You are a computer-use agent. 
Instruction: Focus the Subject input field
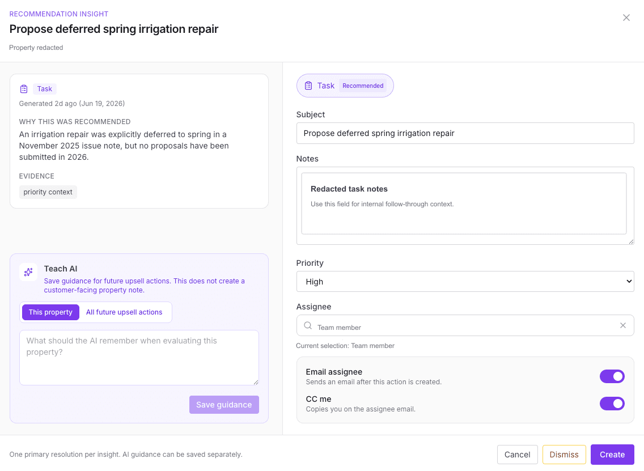click(x=465, y=133)
